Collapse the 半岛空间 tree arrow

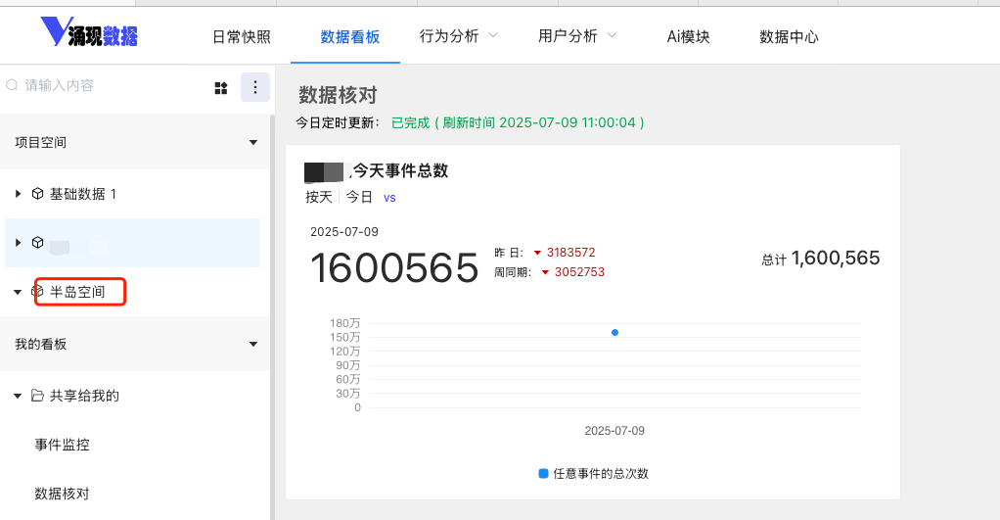point(18,292)
